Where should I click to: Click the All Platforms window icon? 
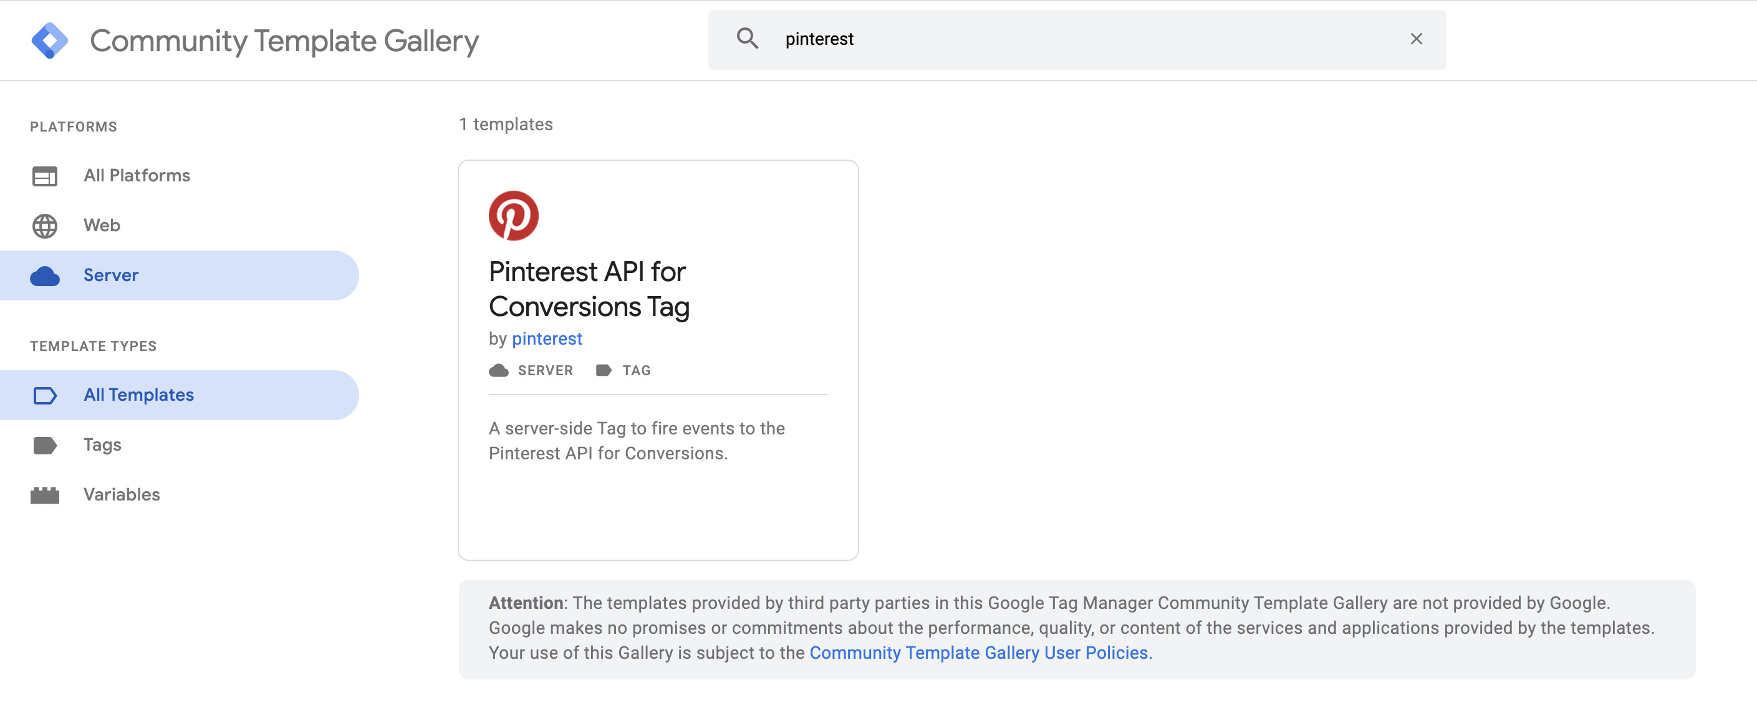point(44,176)
